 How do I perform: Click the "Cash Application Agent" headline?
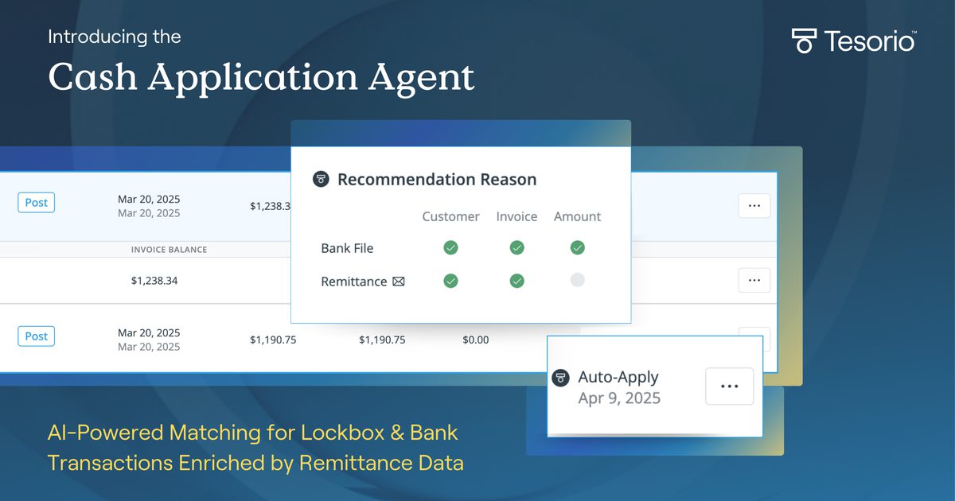coord(261,78)
